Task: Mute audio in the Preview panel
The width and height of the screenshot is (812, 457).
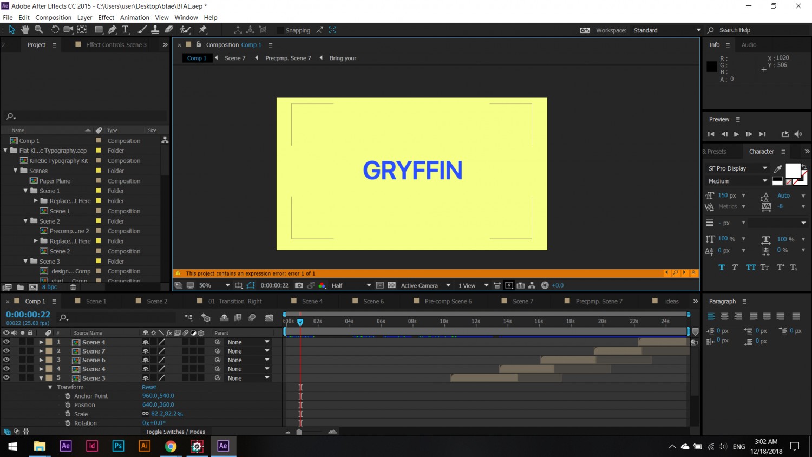Action: [798, 134]
